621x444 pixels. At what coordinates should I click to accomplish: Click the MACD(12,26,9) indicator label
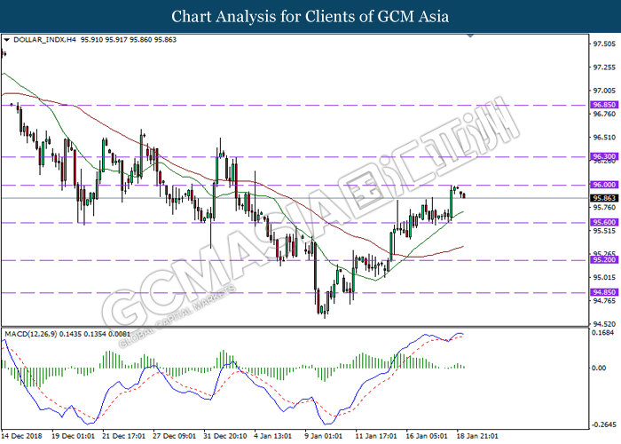(x=33, y=333)
